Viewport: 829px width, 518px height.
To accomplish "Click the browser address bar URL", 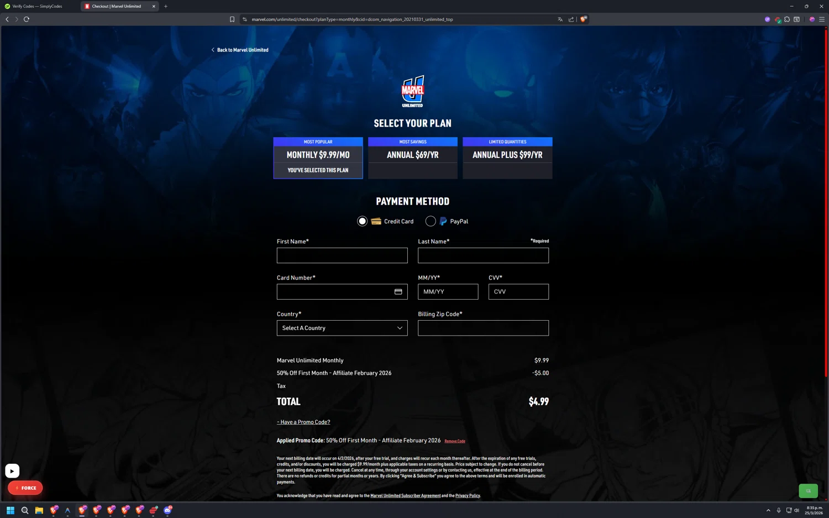I will [352, 19].
